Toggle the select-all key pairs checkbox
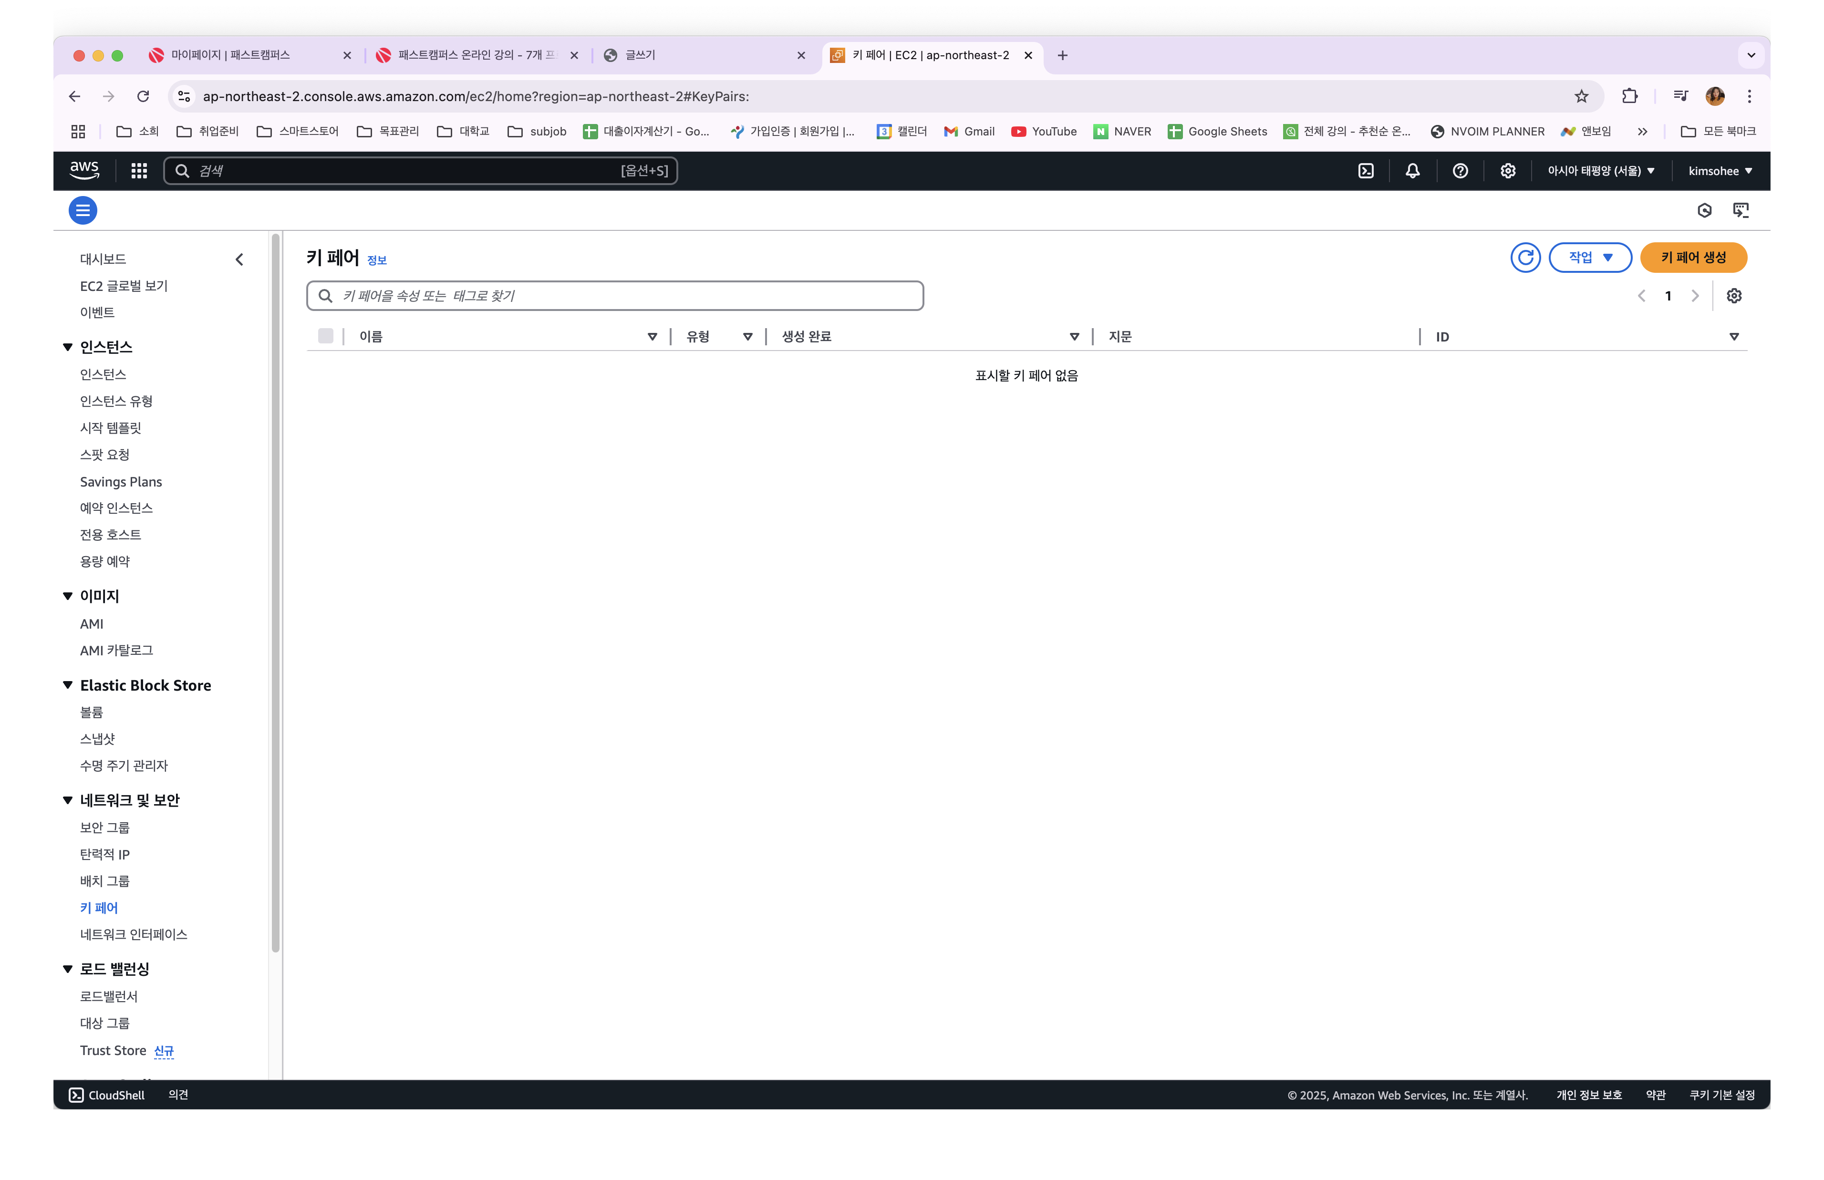Screen dimensions: 1824x1180 pyautogui.click(x=326, y=336)
